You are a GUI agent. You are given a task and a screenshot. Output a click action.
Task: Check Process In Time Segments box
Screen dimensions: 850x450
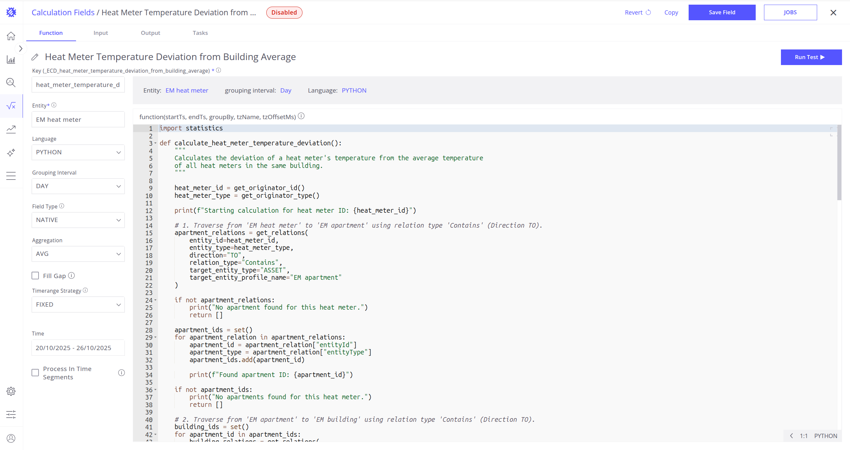35,373
